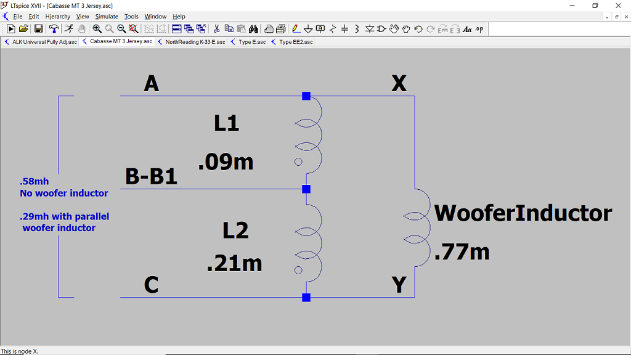Open the Edit menu
Screen dimensions: 631x355
click(34, 17)
